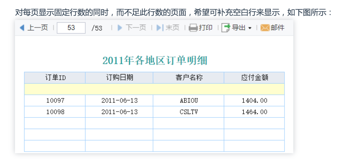This screenshot has width=340, height=159.
Task: Click the previous page arrow icon
Action: (x=22, y=28)
